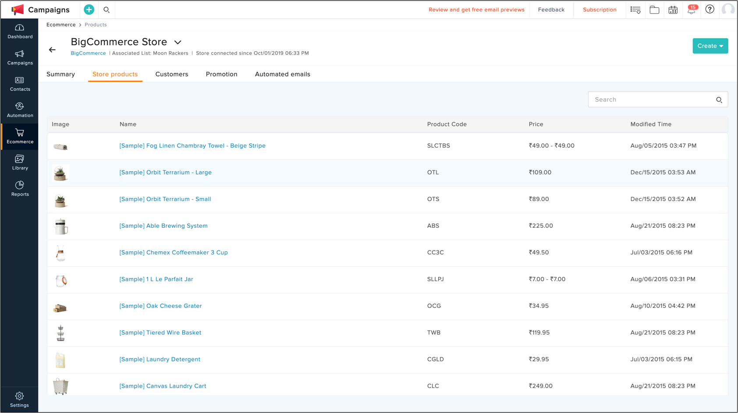Click the Zoho Campaigns megaphone logo

coord(18,10)
